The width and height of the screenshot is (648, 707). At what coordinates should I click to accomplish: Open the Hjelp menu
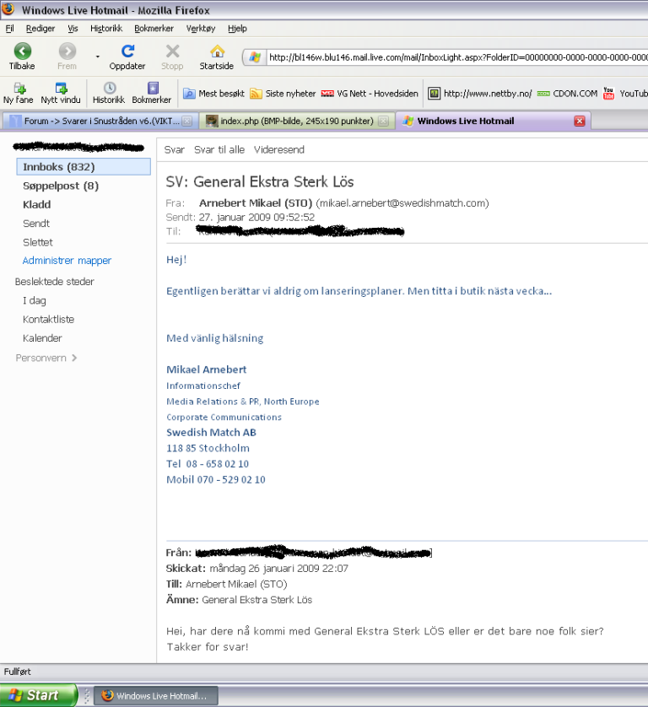coord(237,29)
